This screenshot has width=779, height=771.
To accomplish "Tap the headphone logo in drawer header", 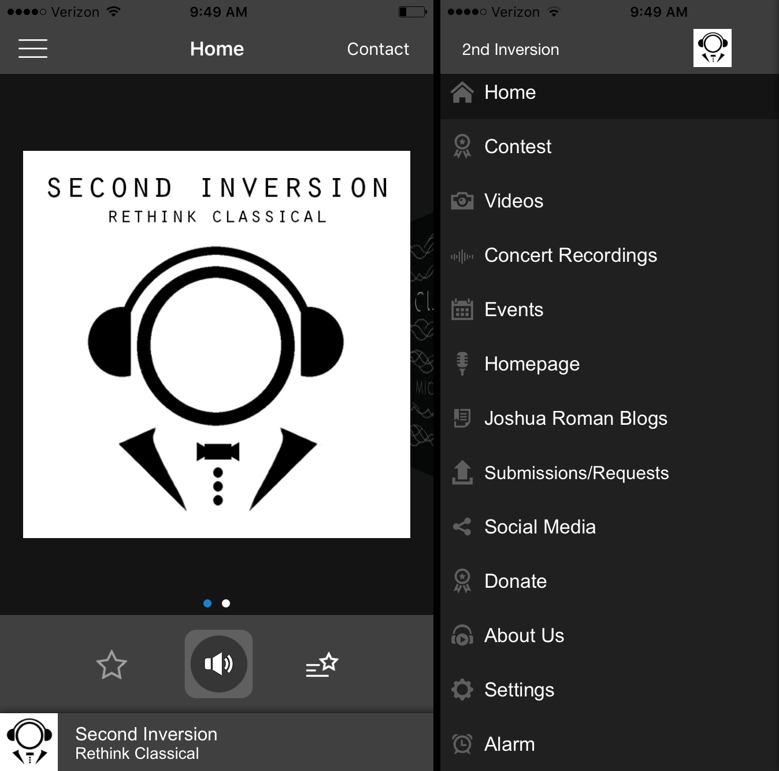I will (x=713, y=48).
